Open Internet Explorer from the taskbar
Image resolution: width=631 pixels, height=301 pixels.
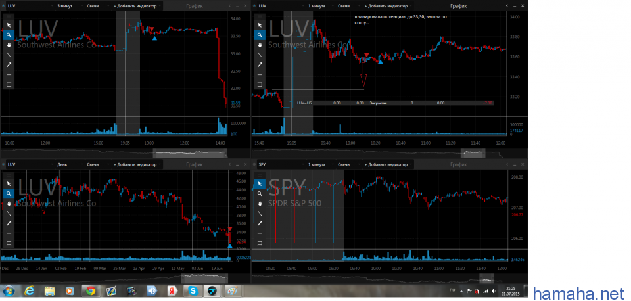click(x=30, y=291)
